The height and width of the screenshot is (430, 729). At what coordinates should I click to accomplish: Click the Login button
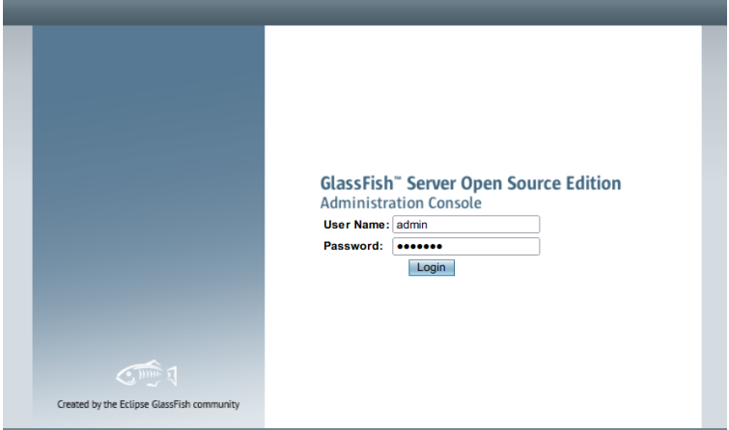tap(432, 267)
